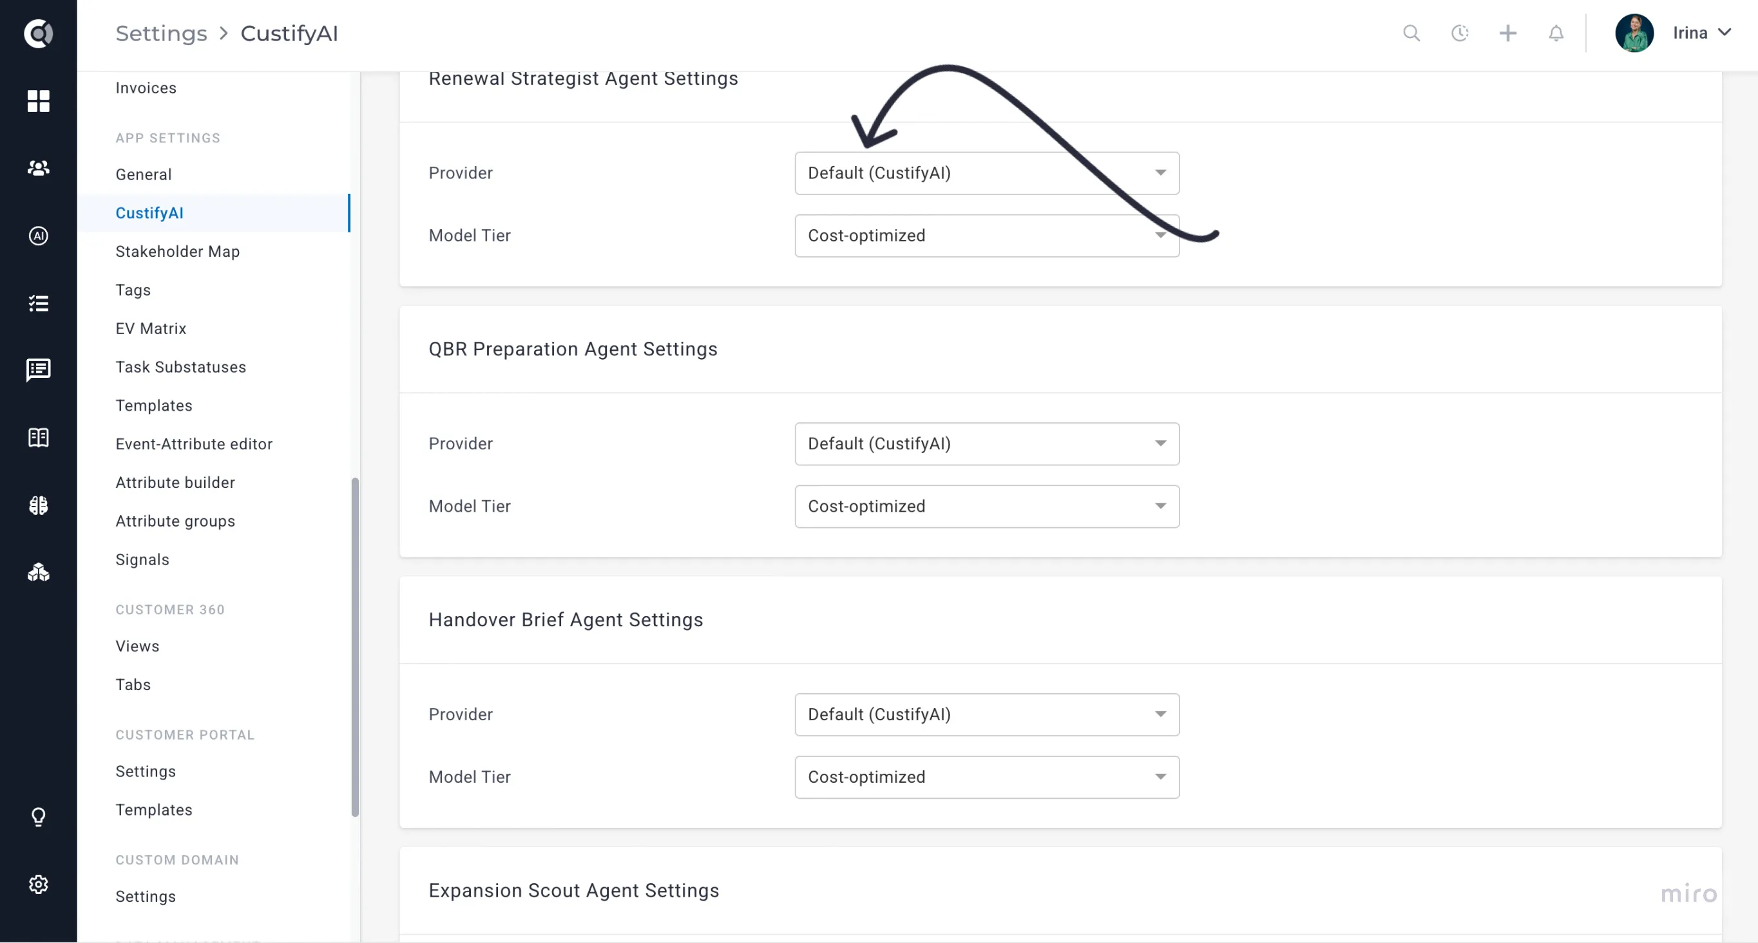The image size is (1758, 943).
Task: Select General under App Settings
Action: click(143, 174)
